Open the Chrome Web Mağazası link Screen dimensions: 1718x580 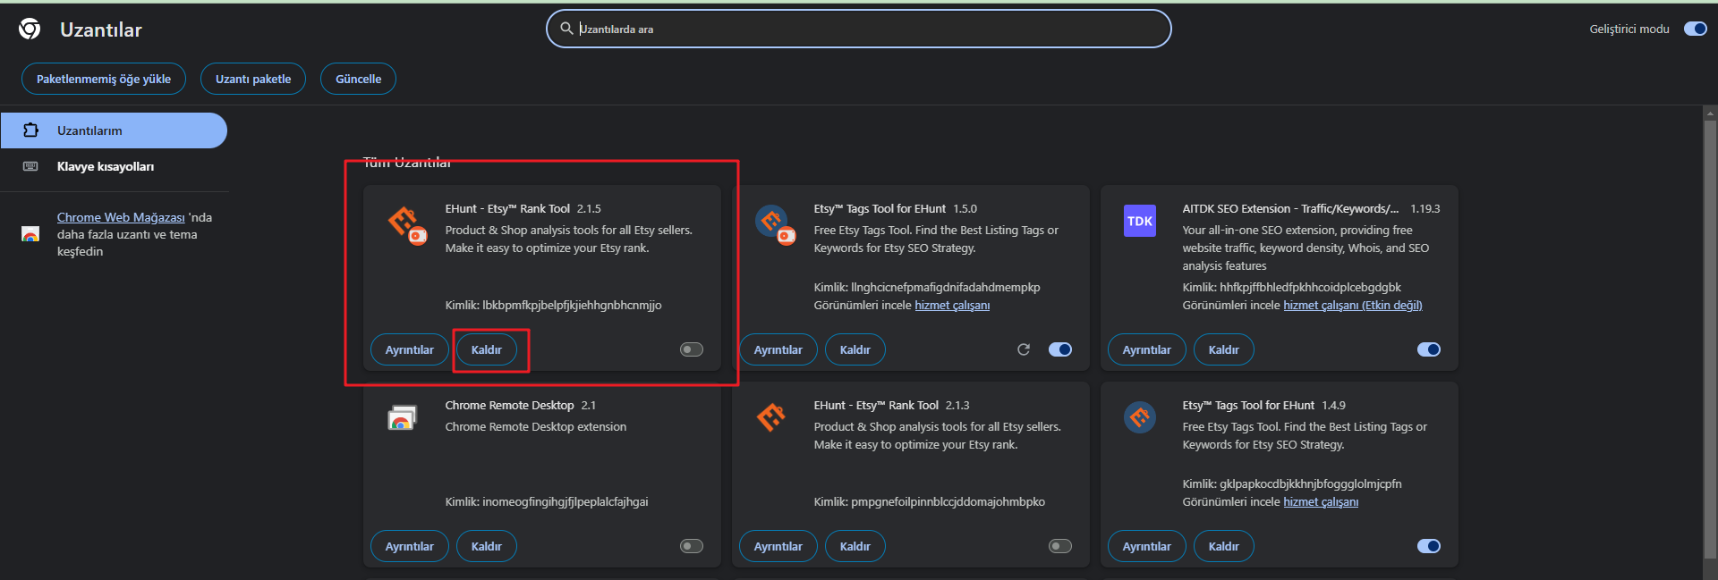pyautogui.click(x=121, y=217)
